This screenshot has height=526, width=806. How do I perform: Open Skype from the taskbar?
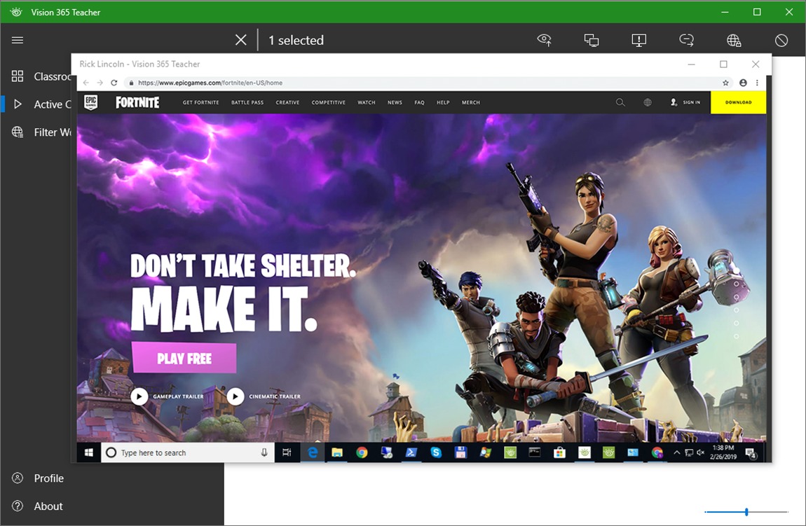point(436,452)
